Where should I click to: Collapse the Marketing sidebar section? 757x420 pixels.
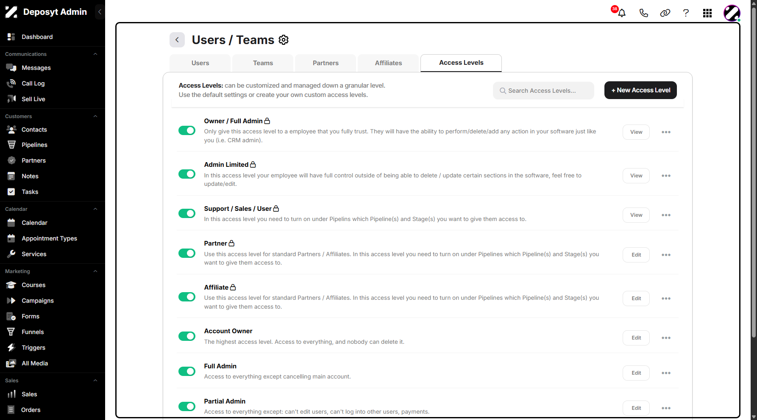pos(95,271)
